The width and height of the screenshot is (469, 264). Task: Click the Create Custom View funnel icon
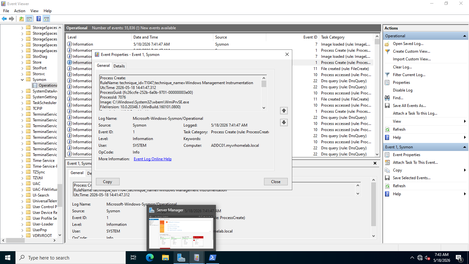pyautogui.click(x=387, y=51)
